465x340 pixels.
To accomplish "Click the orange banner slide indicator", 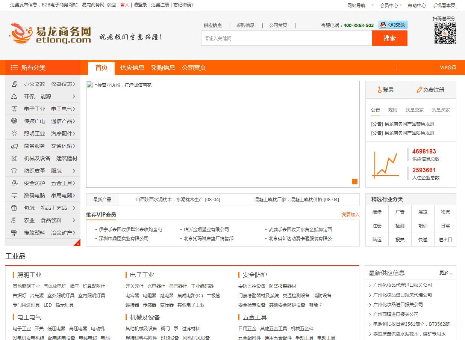I will click(354, 182).
